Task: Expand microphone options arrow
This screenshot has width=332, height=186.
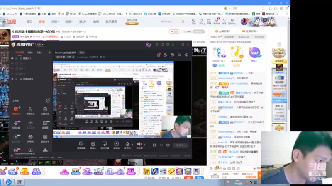Action: (132, 145)
